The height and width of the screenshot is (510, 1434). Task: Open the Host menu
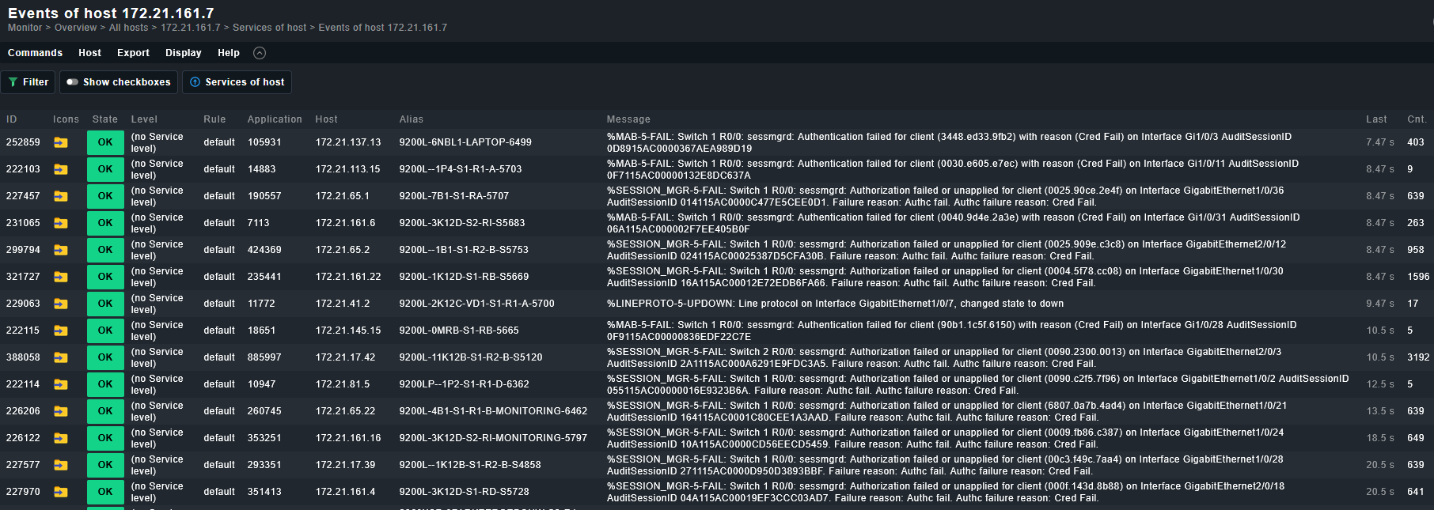click(89, 53)
